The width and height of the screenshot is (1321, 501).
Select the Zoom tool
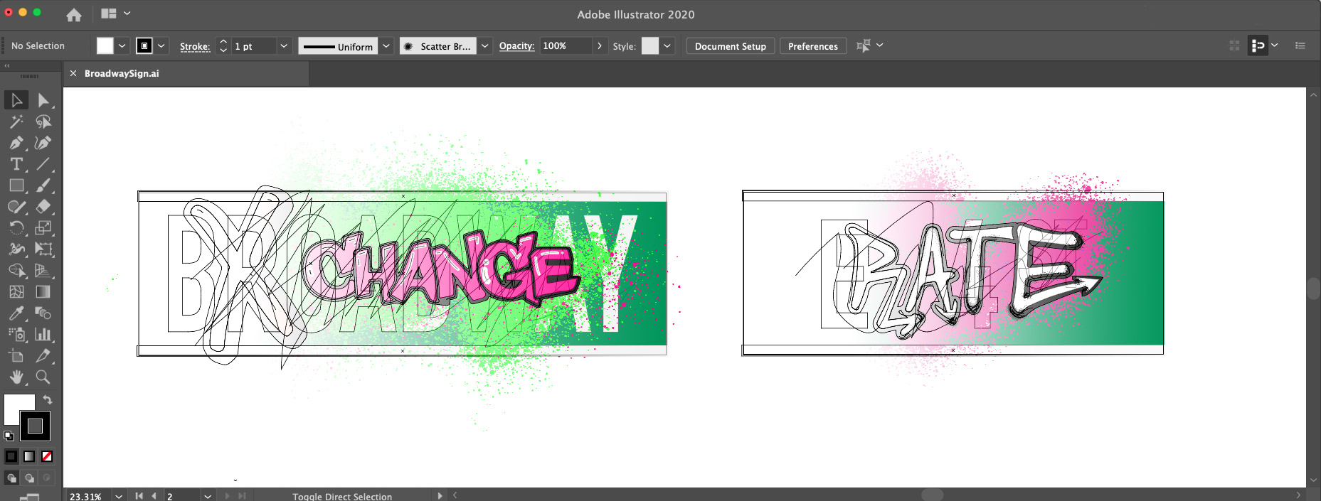[43, 377]
